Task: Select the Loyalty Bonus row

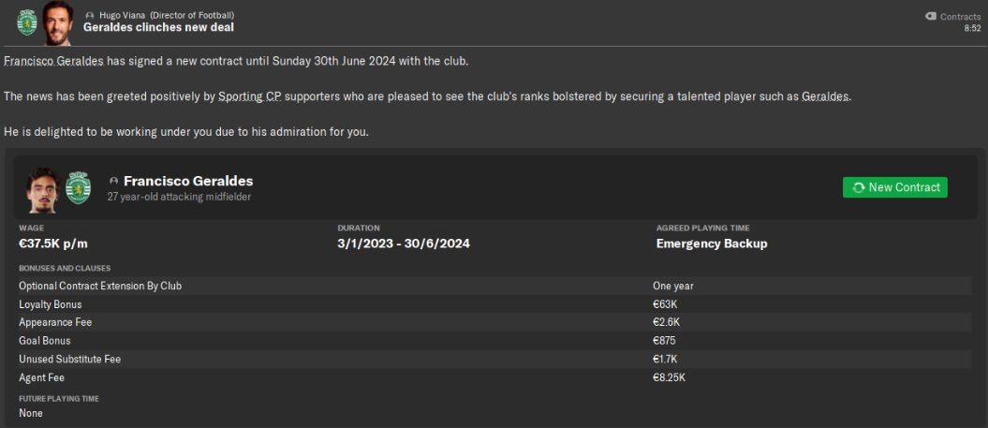Action: click(x=494, y=304)
